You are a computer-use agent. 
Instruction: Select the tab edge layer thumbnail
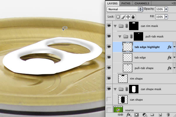click(x=128, y=58)
